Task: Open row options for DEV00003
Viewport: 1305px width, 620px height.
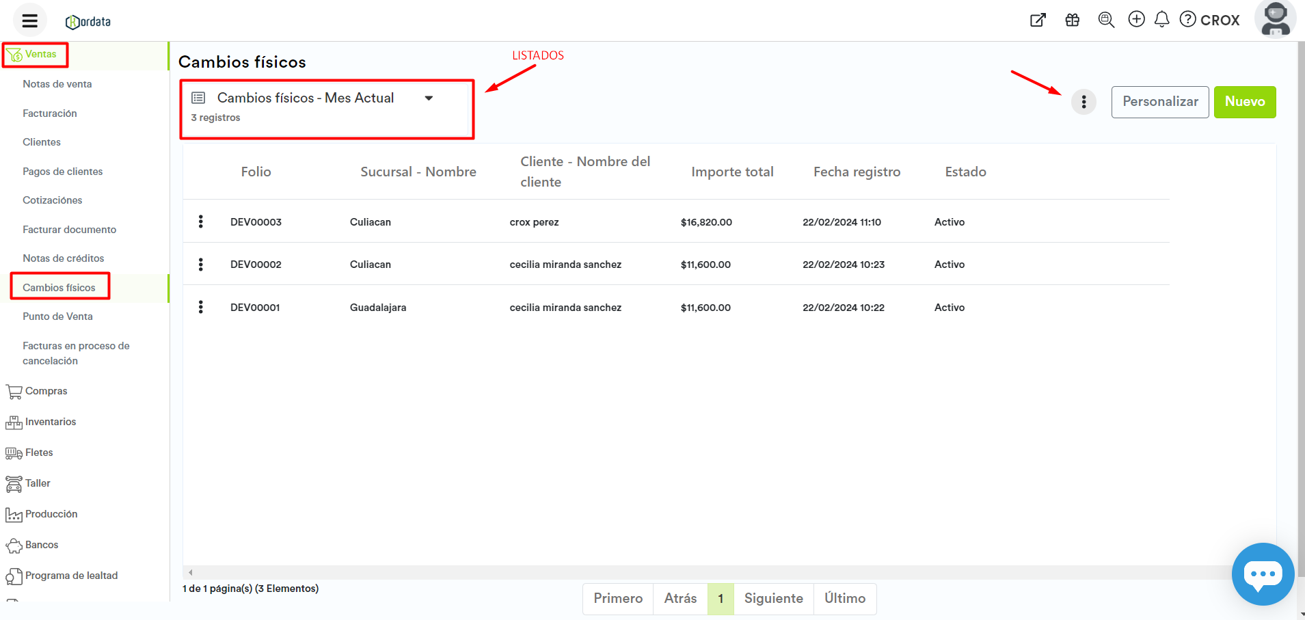Action: (200, 221)
